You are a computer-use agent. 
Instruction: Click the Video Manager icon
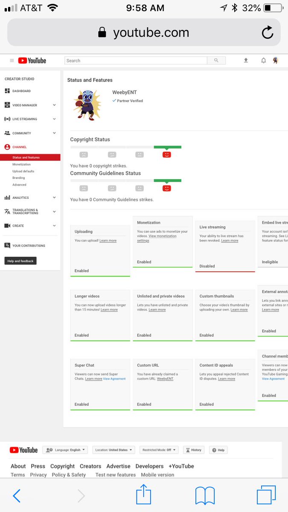tap(7, 105)
